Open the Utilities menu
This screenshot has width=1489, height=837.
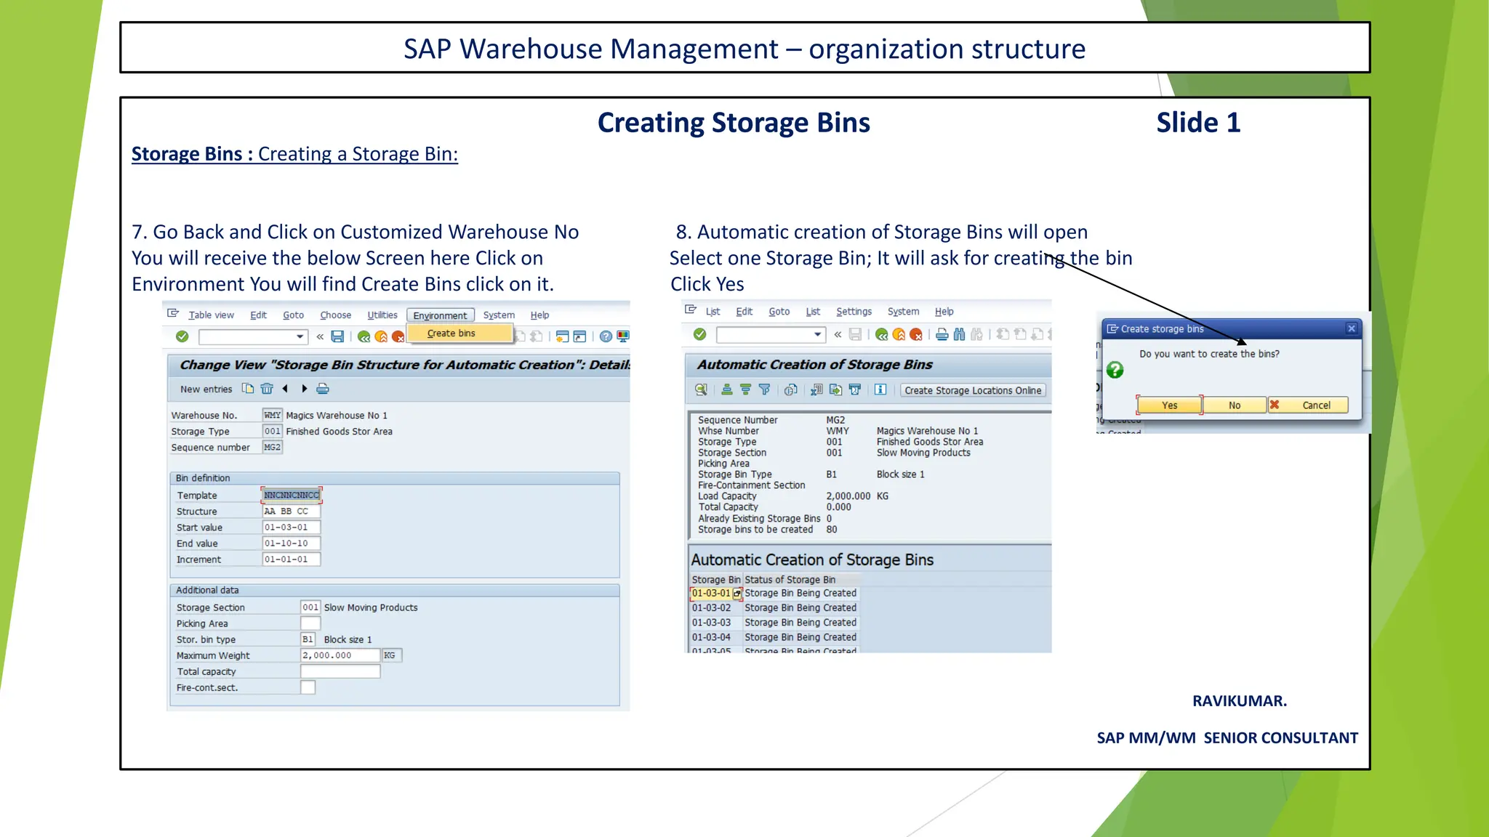tap(382, 315)
